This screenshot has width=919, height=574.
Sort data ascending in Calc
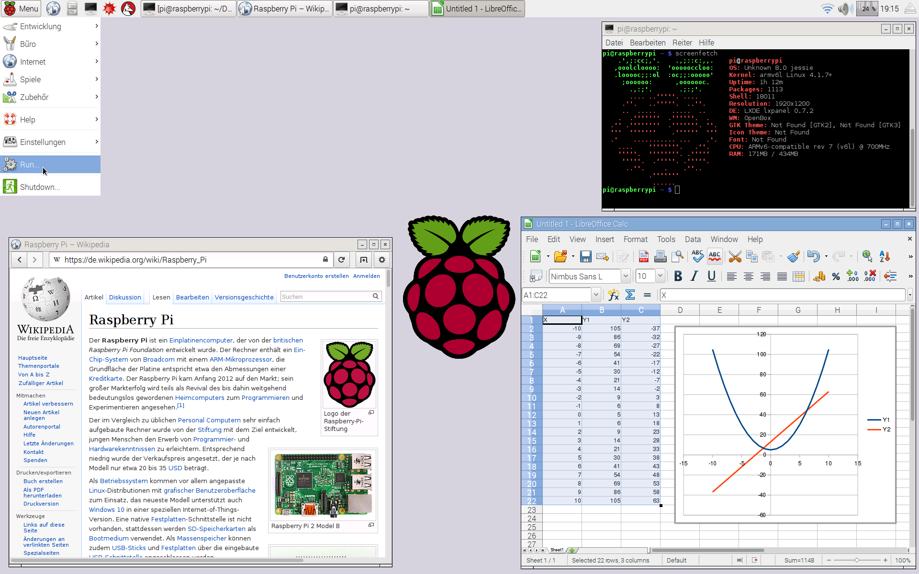coord(884,257)
